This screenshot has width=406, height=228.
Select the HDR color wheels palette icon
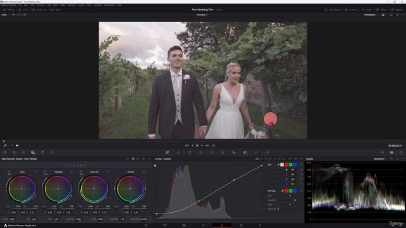pos(33,152)
